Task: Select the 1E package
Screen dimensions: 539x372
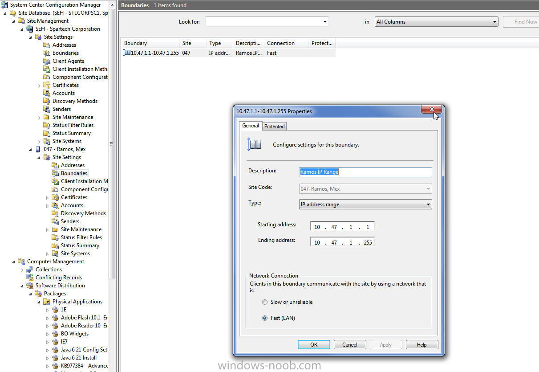Action: point(64,310)
